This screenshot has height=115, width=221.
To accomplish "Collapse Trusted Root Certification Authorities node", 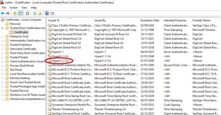I will (2, 28).
